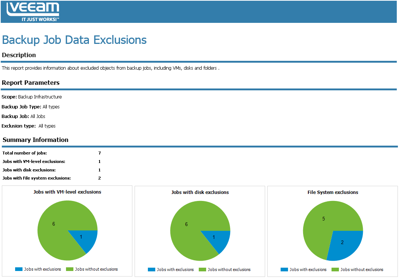Image resolution: width=399 pixels, height=278 pixels.
Task: Click the Report Parameters section heading
Action: [x=31, y=83]
